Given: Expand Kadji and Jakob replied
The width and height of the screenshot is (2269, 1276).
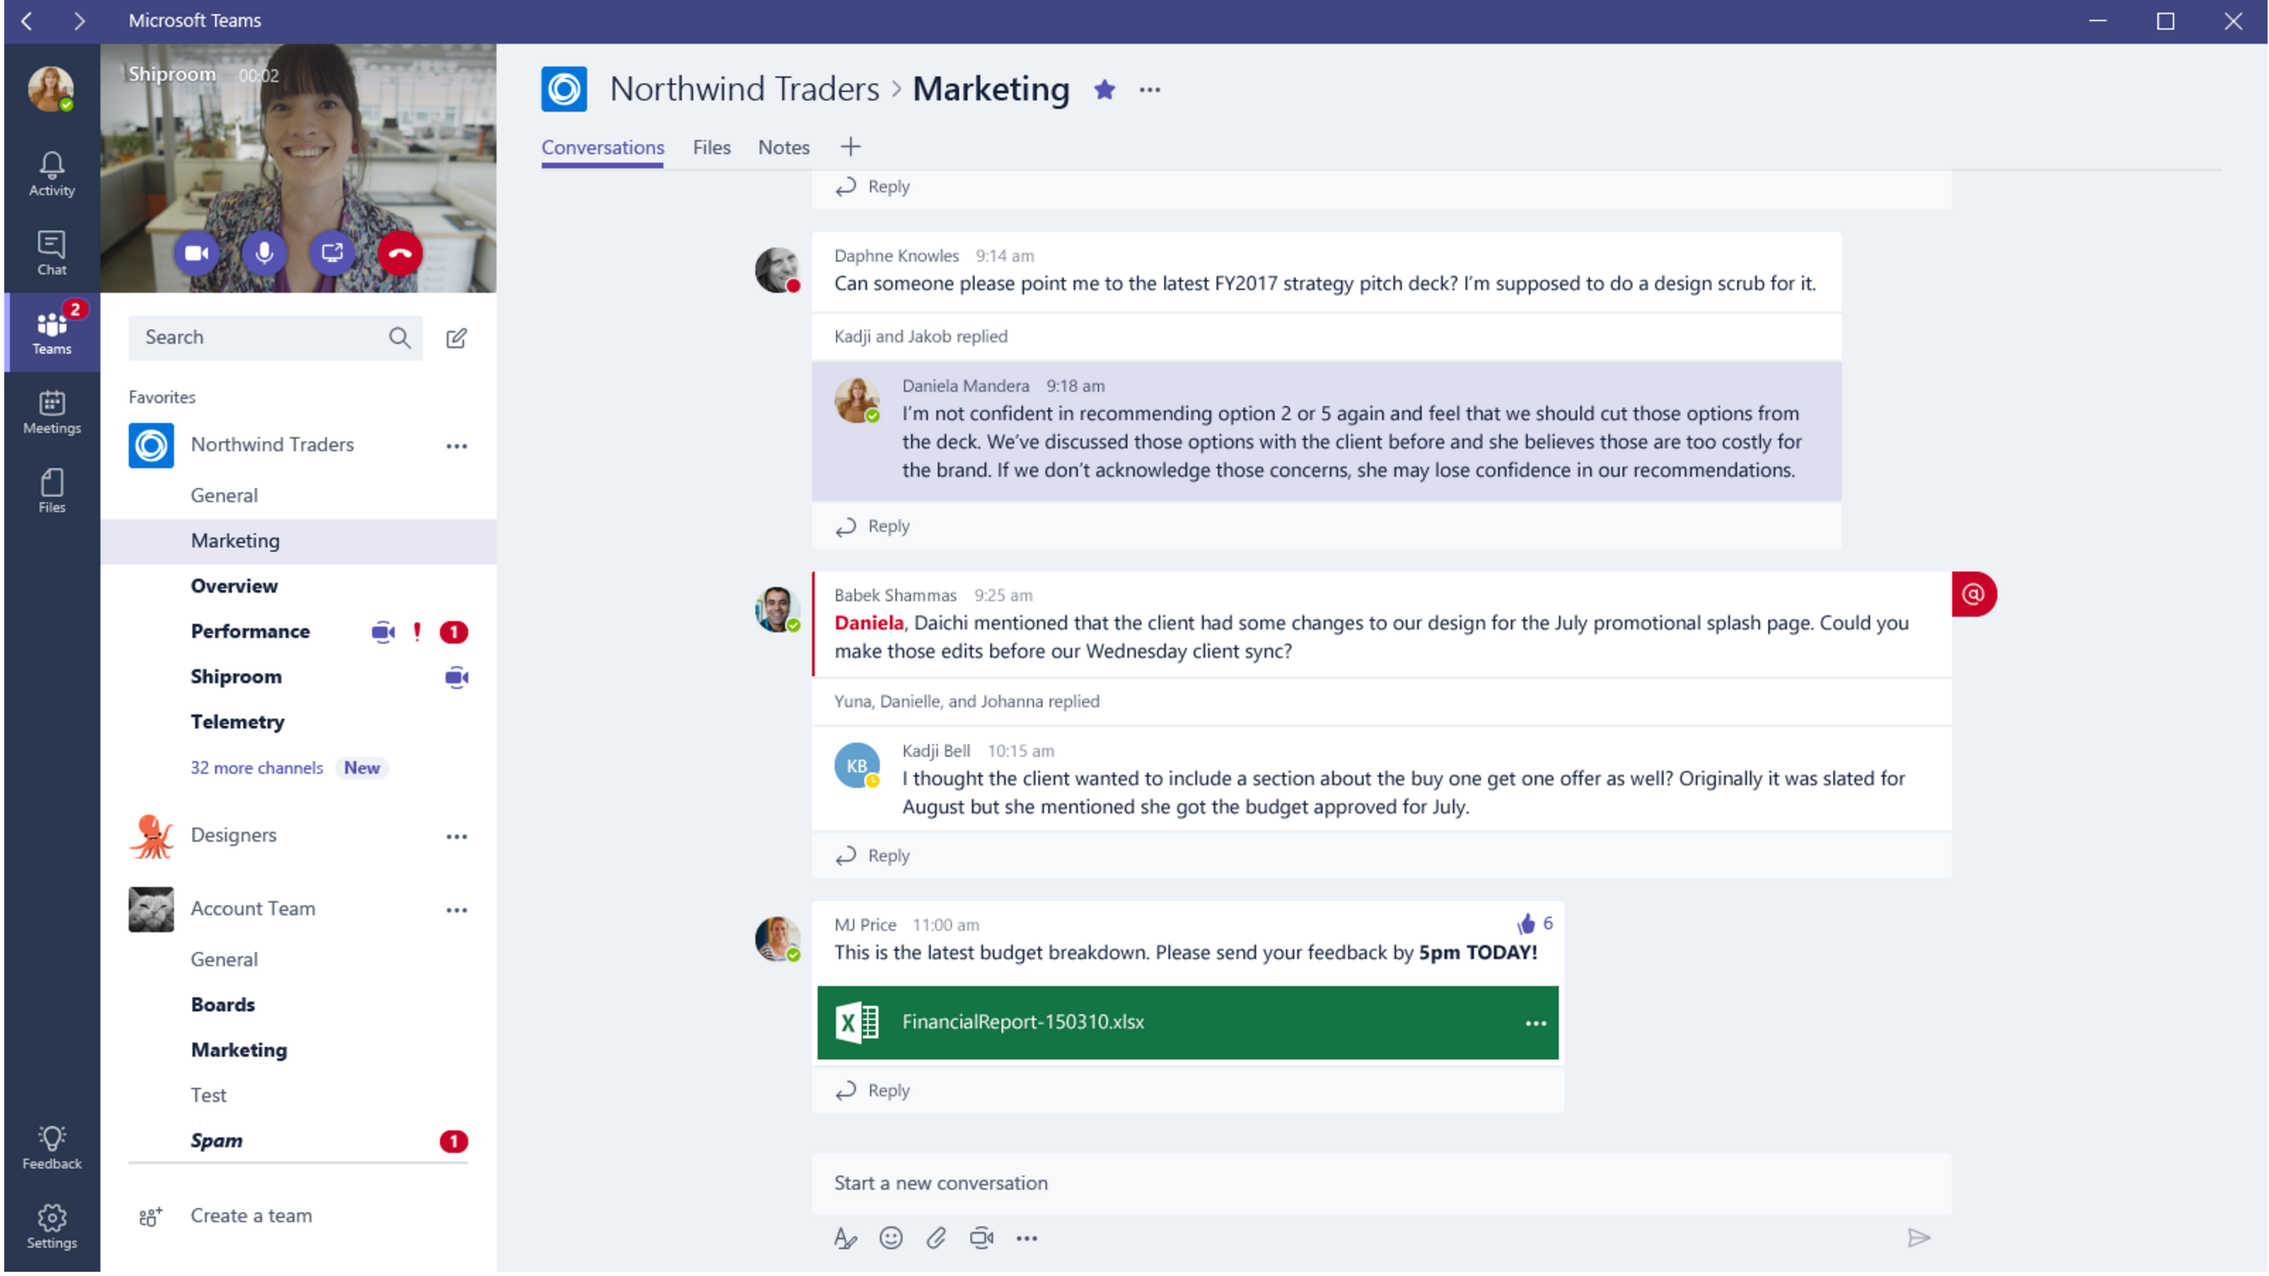Looking at the screenshot, I should (x=920, y=337).
